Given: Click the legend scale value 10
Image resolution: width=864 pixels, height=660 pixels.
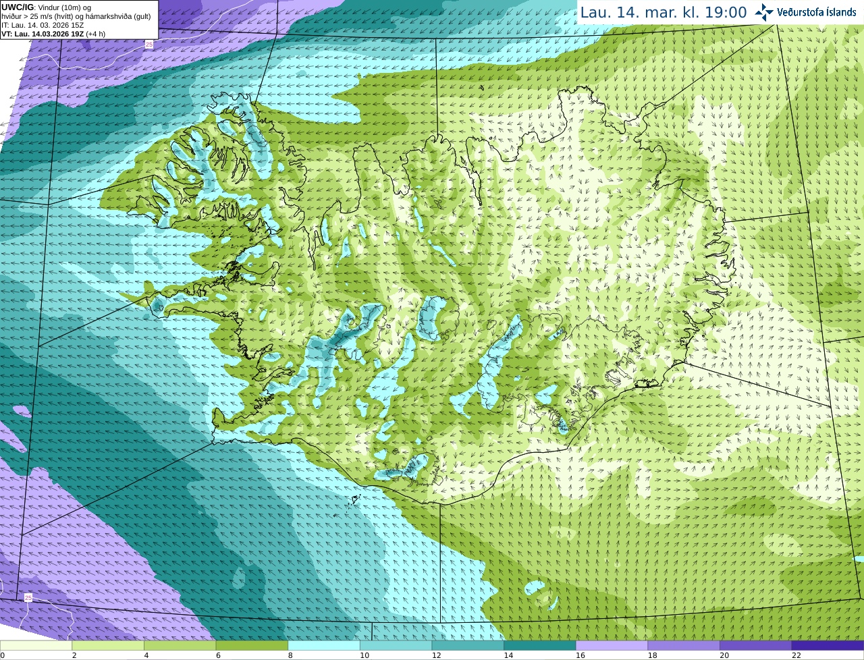Looking at the screenshot, I should (x=364, y=655).
